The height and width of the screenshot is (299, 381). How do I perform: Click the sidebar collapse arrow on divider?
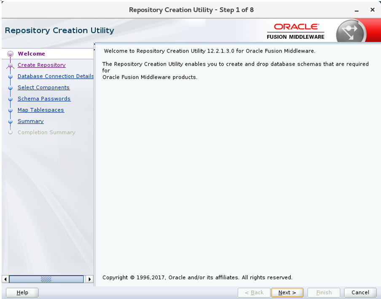pos(94,44)
